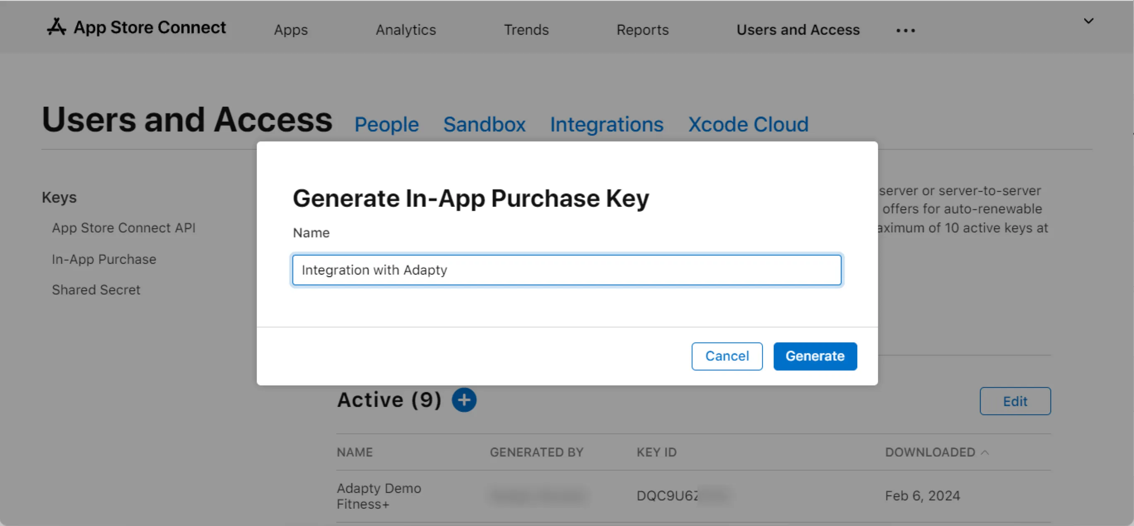Click the Edit button for active keys
This screenshot has width=1134, height=526.
click(1015, 401)
